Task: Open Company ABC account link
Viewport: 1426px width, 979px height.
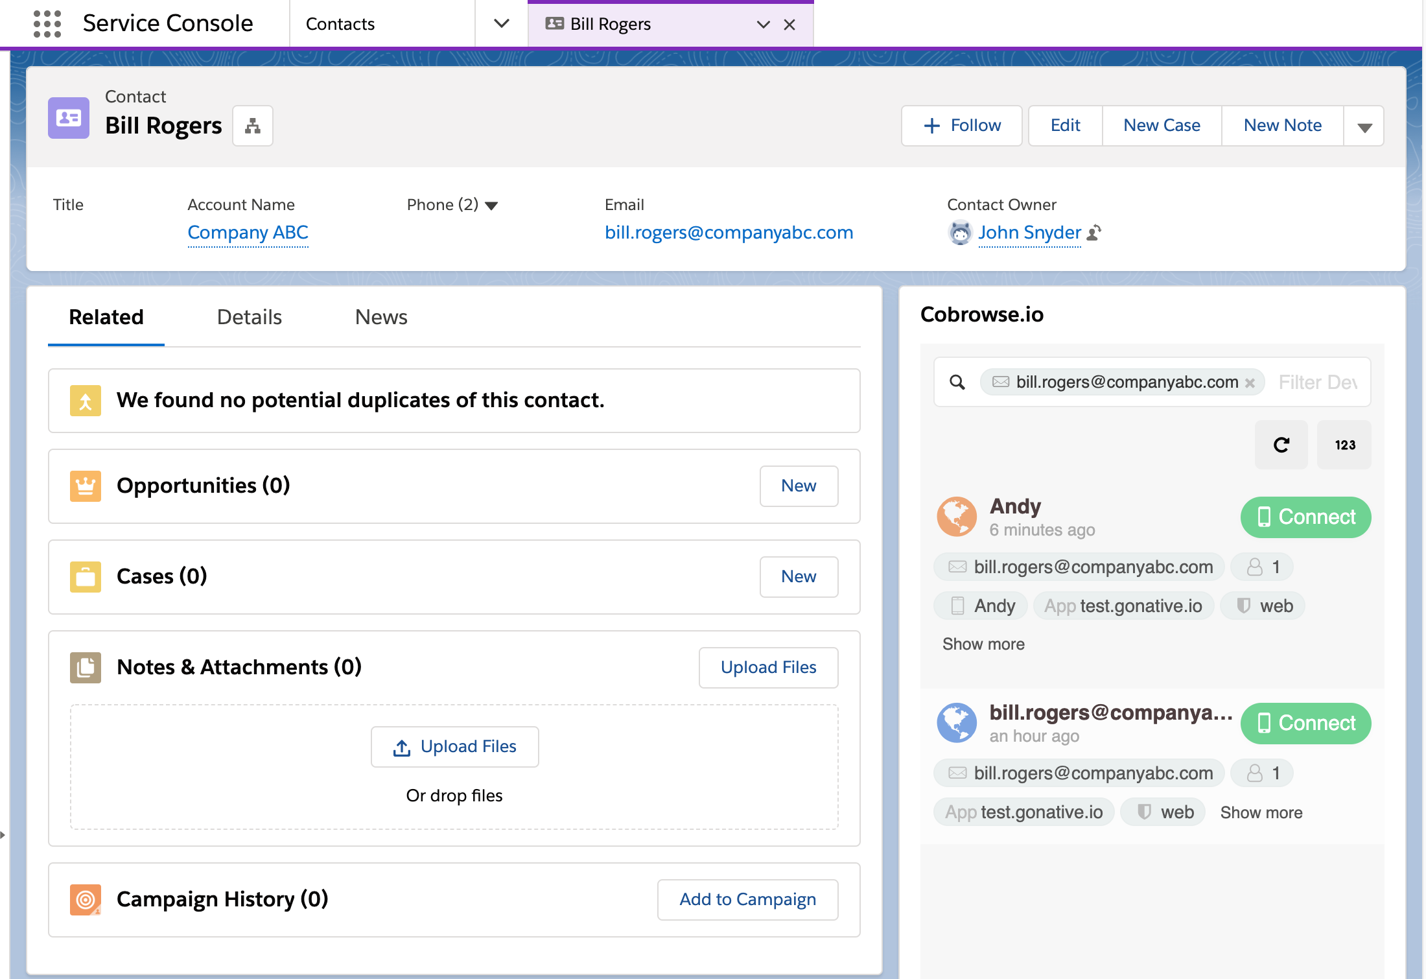Action: pos(248,232)
